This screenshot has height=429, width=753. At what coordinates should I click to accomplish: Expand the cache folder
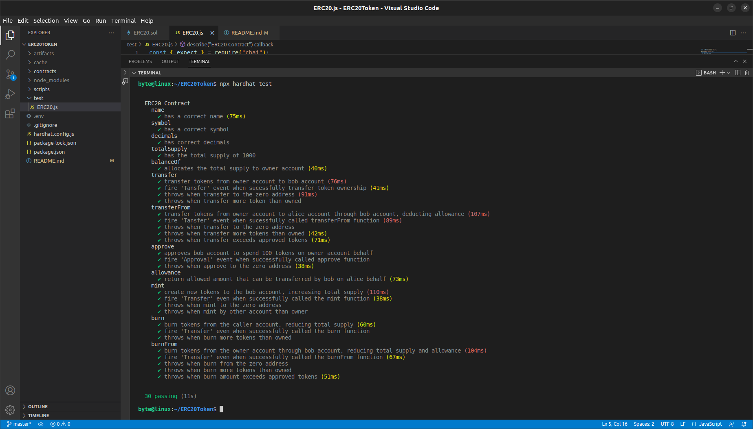[x=70, y=62]
